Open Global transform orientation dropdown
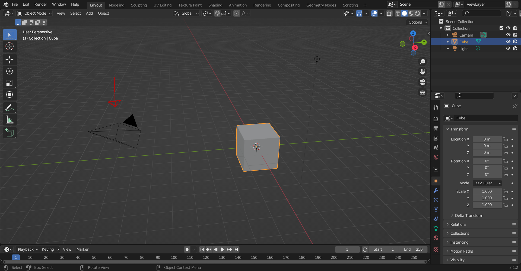Image resolution: width=521 pixels, height=271 pixels. click(x=187, y=13)
